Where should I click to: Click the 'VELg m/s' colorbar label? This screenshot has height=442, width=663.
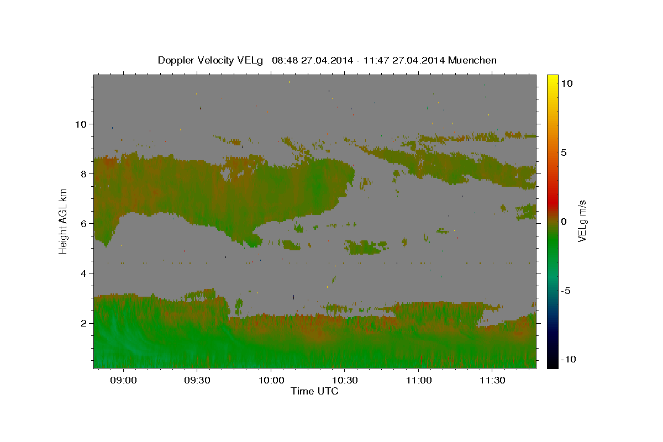pos(582,221)
